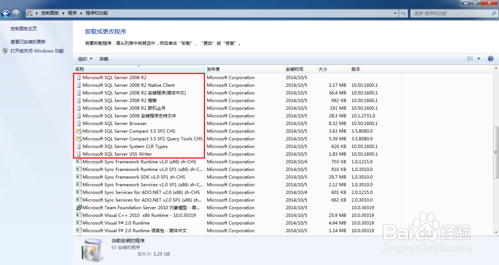Click icon of Sync Services for ADO.NET v2.0 (x86) zh-CHS
499x265 pixels.
(79, 192)
